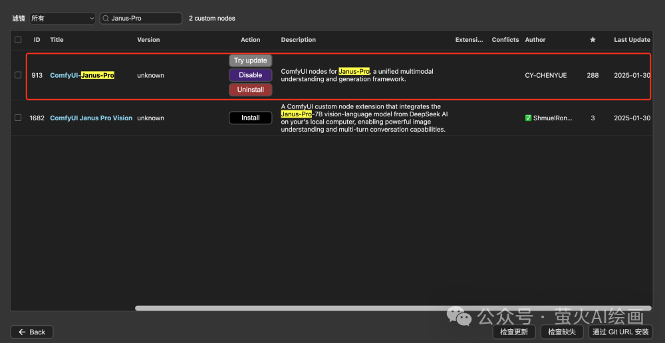Open the ComfyUI Janus Pro Vision link
Screen dimensions: 665x343
pos(91,118)
